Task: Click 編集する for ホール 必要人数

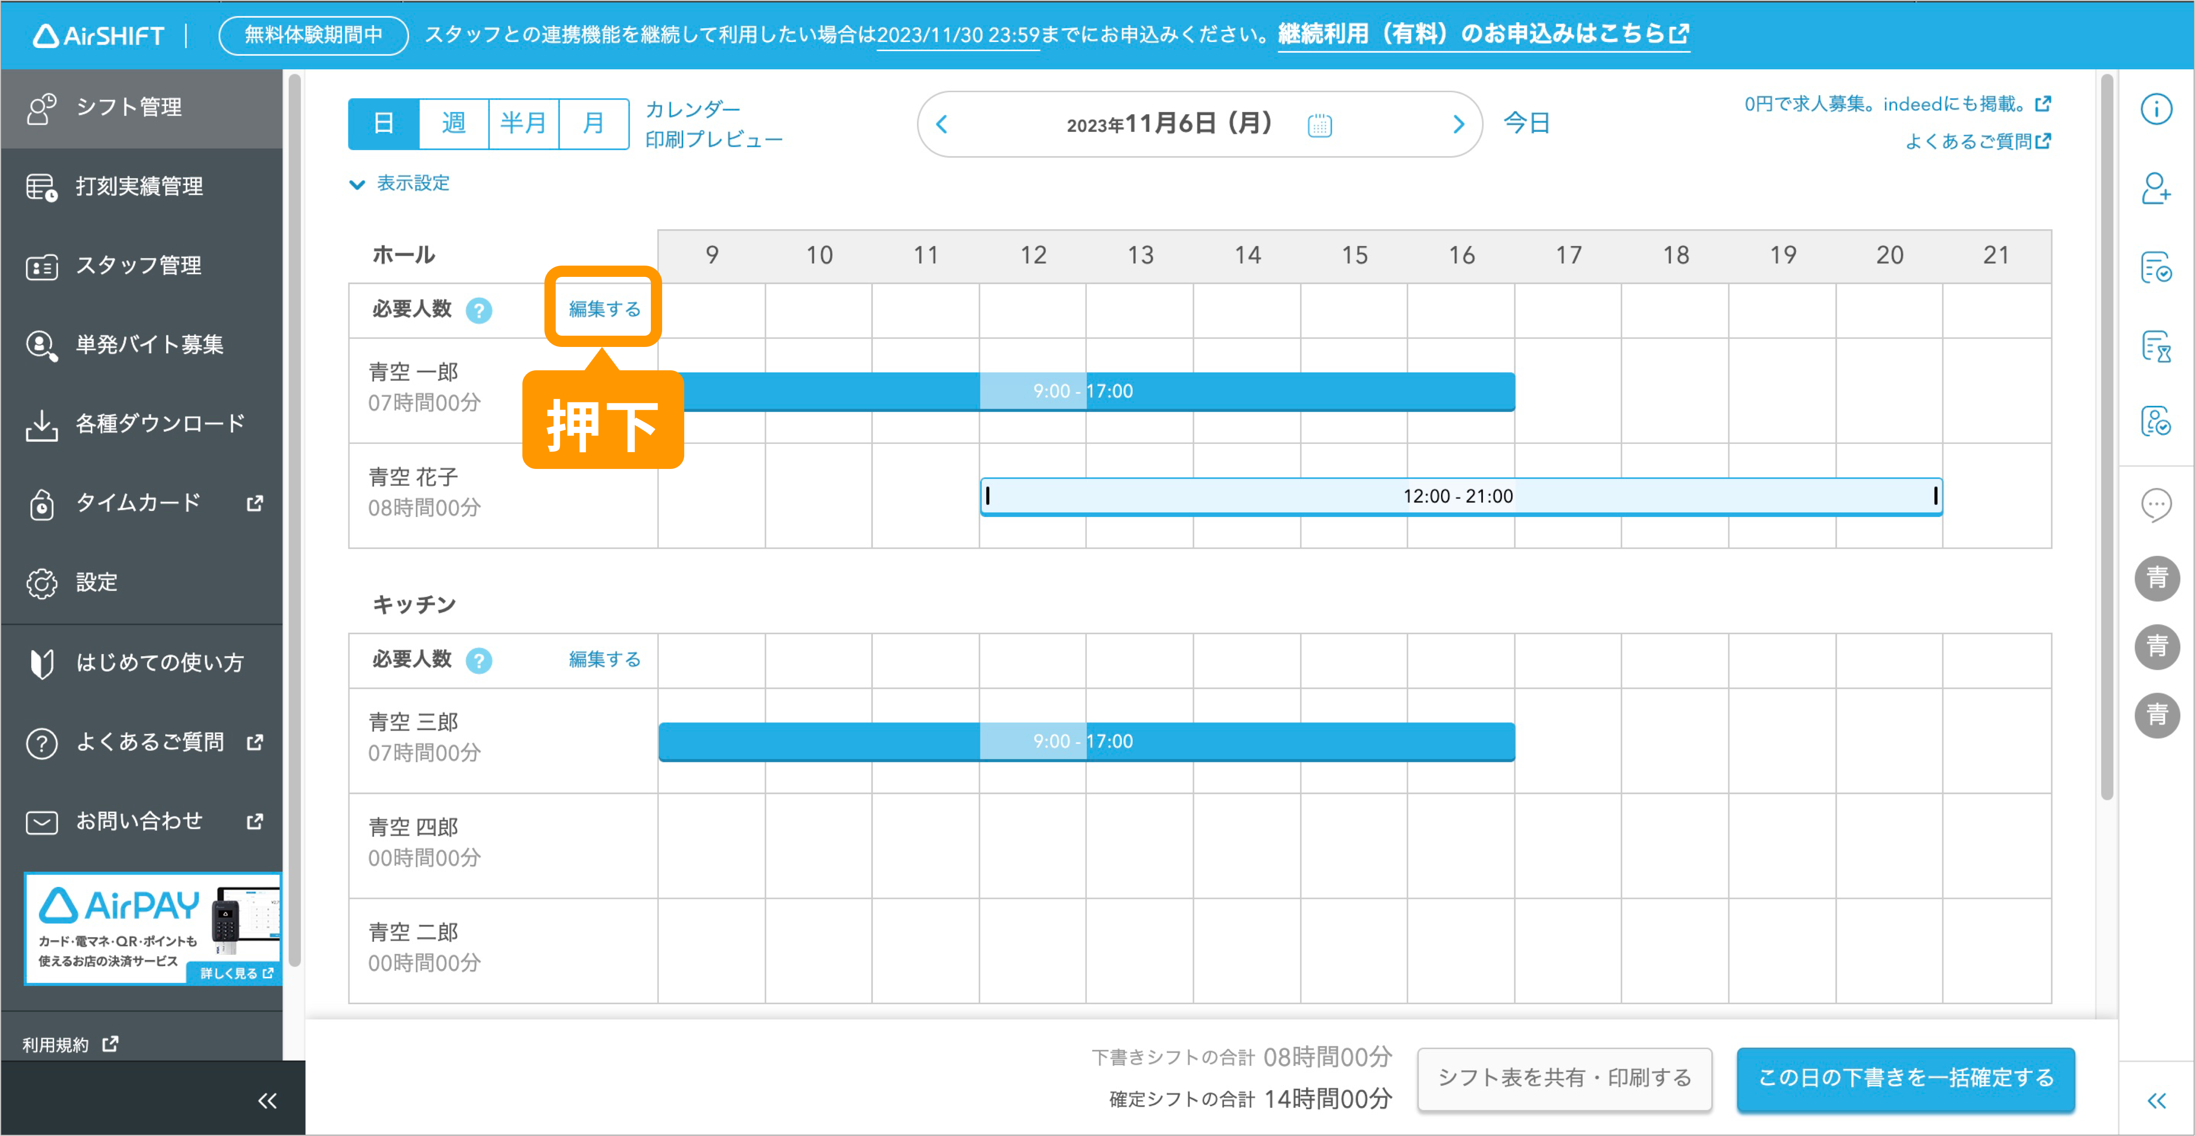Action: coord(604,309)
